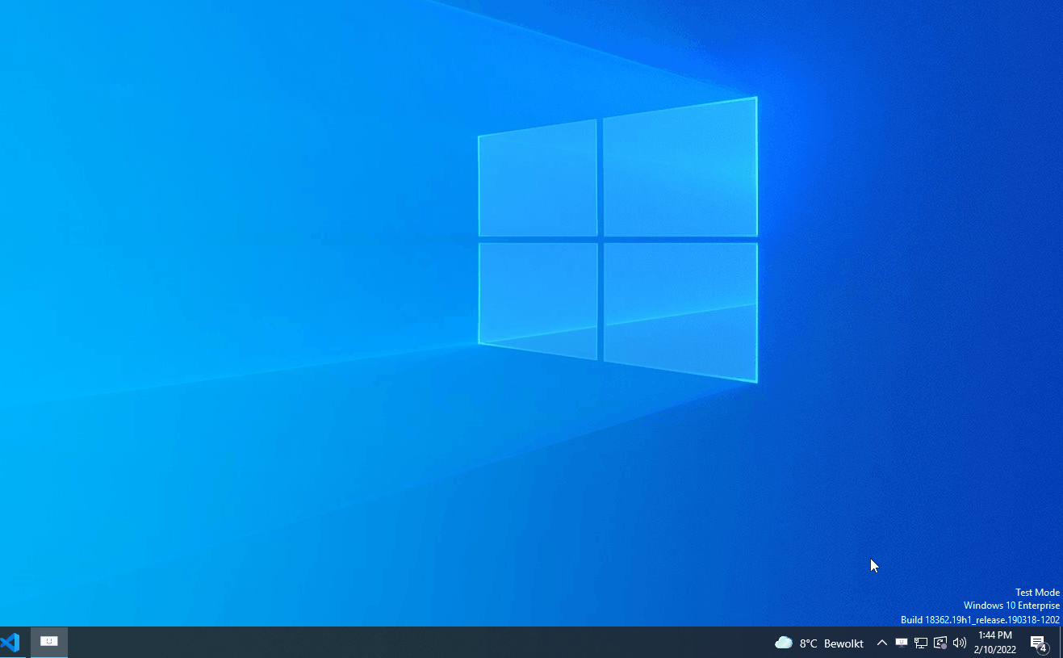Switch to the active white-window taskbar app
This screenshot has width=1063, height=658.
(x=49, y=643)
